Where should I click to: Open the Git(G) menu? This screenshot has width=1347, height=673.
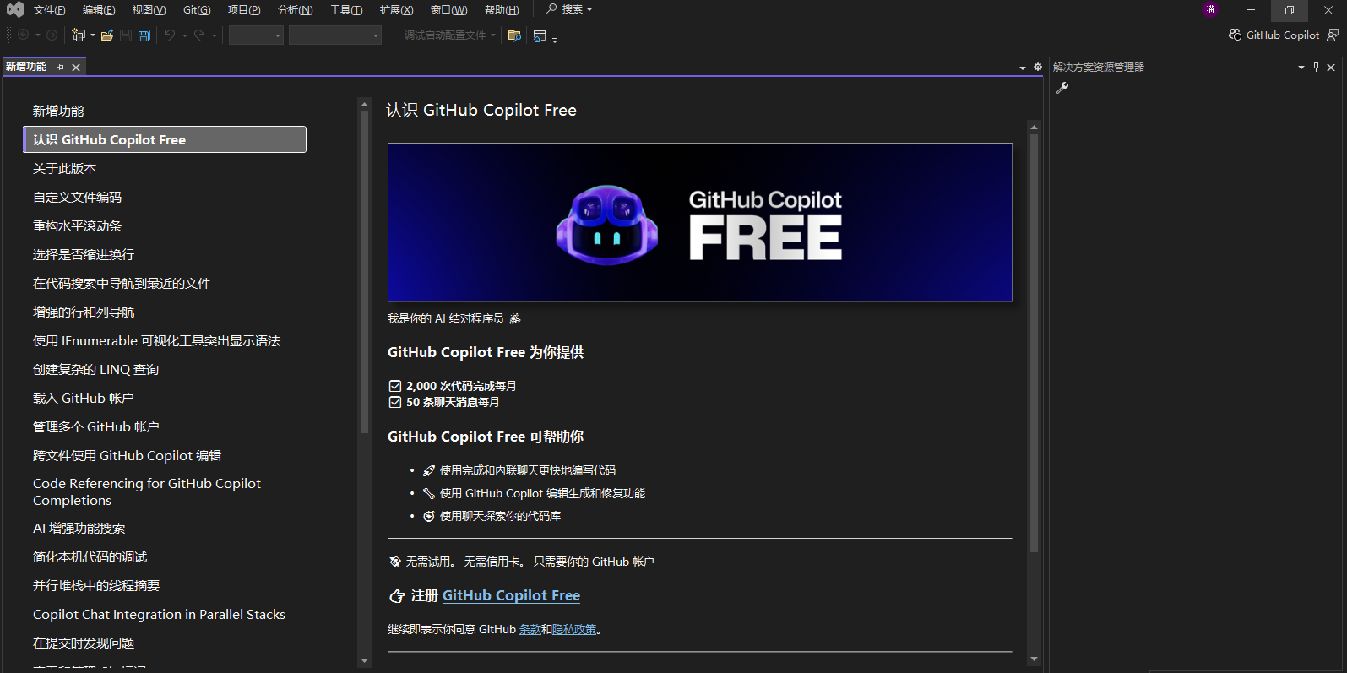pyautogui.click(x=197, y=10)
